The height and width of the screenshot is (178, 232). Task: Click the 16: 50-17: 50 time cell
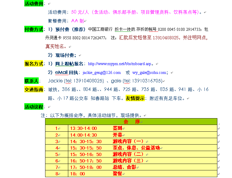click(86, 161)
